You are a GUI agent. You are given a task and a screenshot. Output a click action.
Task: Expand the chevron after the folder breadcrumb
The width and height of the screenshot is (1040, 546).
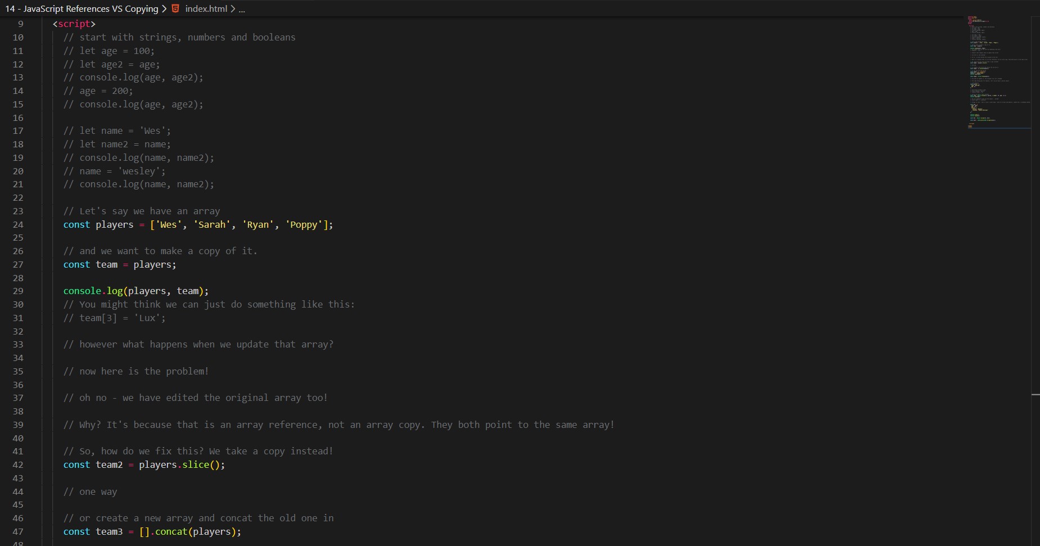point(164,8)
